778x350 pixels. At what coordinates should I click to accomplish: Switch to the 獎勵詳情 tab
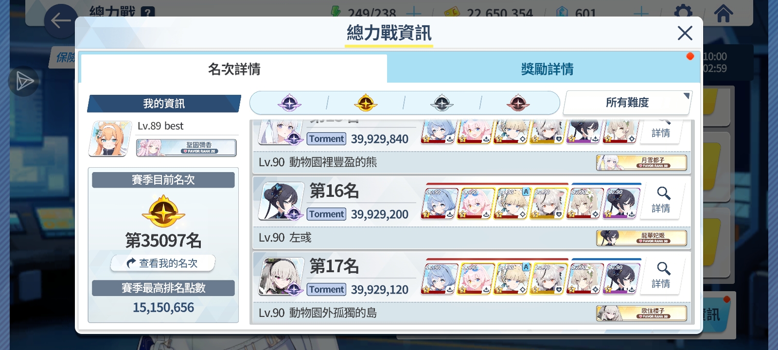pyautogui.click(x=547, y=69)
